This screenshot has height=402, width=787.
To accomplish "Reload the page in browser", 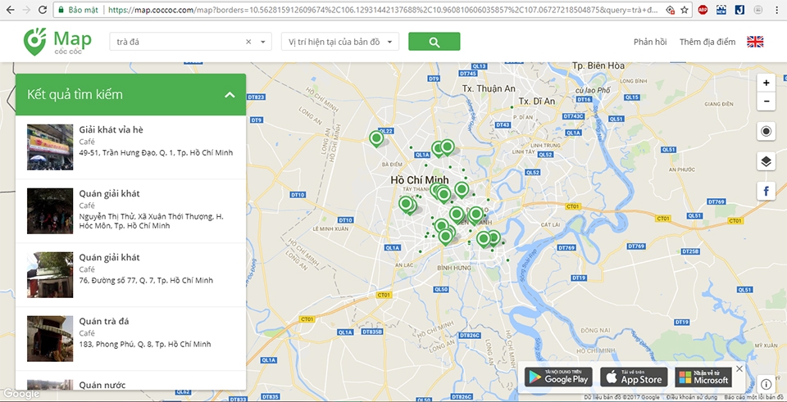I will 43,10.
